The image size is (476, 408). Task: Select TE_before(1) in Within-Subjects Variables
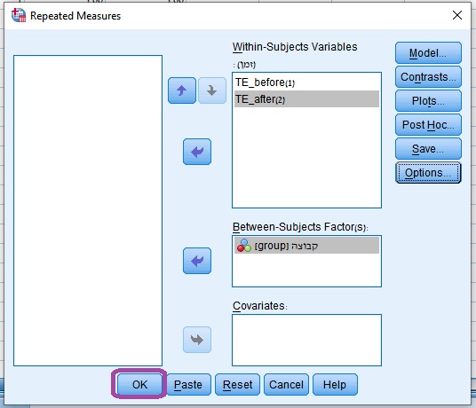[306, 82]
